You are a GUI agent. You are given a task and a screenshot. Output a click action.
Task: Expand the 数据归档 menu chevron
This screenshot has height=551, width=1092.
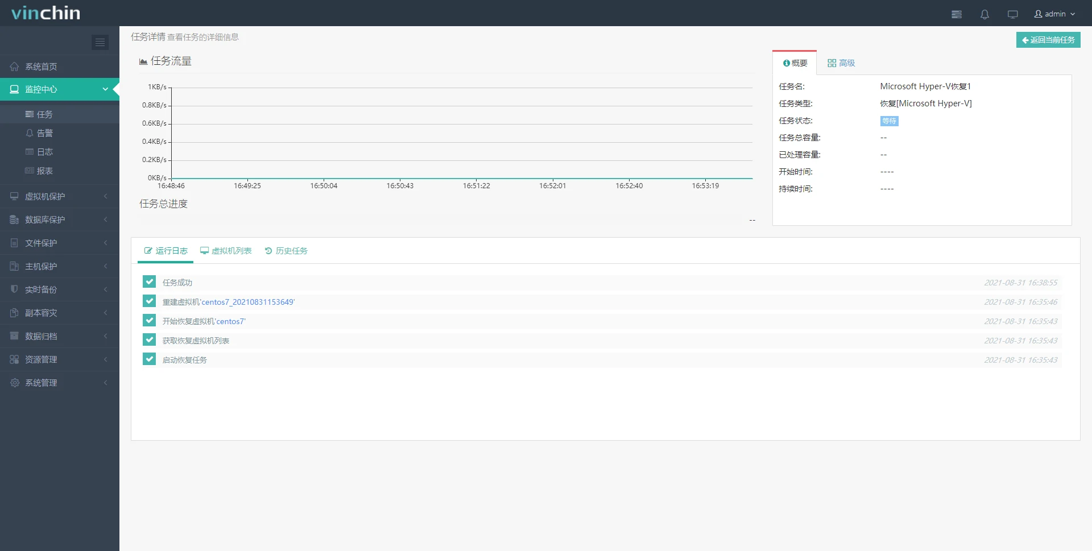(105, 336)
